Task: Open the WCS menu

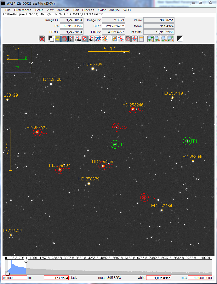Action: [x=127, y=10]
